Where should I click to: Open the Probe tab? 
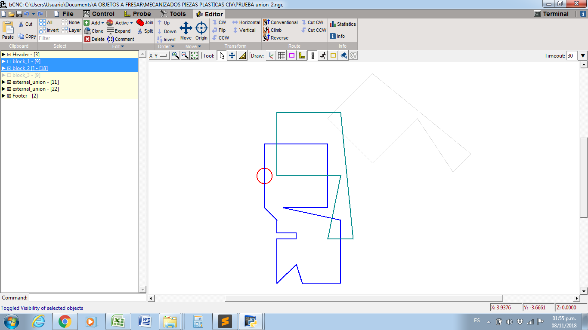(x=137, y=14)
